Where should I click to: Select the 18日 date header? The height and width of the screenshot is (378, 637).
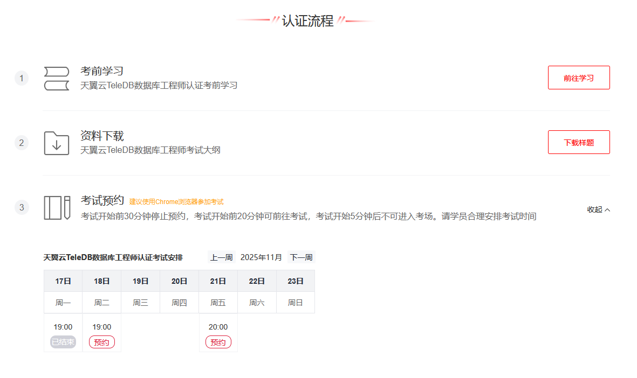[101, 281]
